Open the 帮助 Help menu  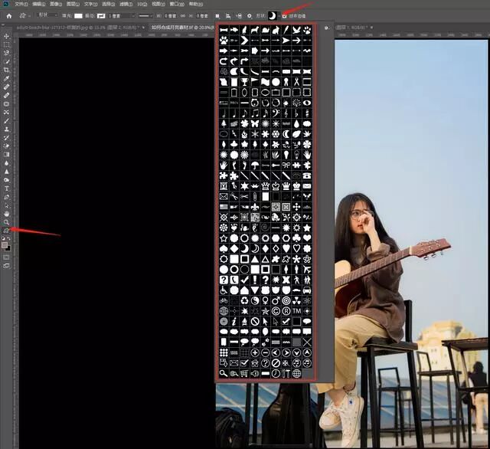(196, 5)
